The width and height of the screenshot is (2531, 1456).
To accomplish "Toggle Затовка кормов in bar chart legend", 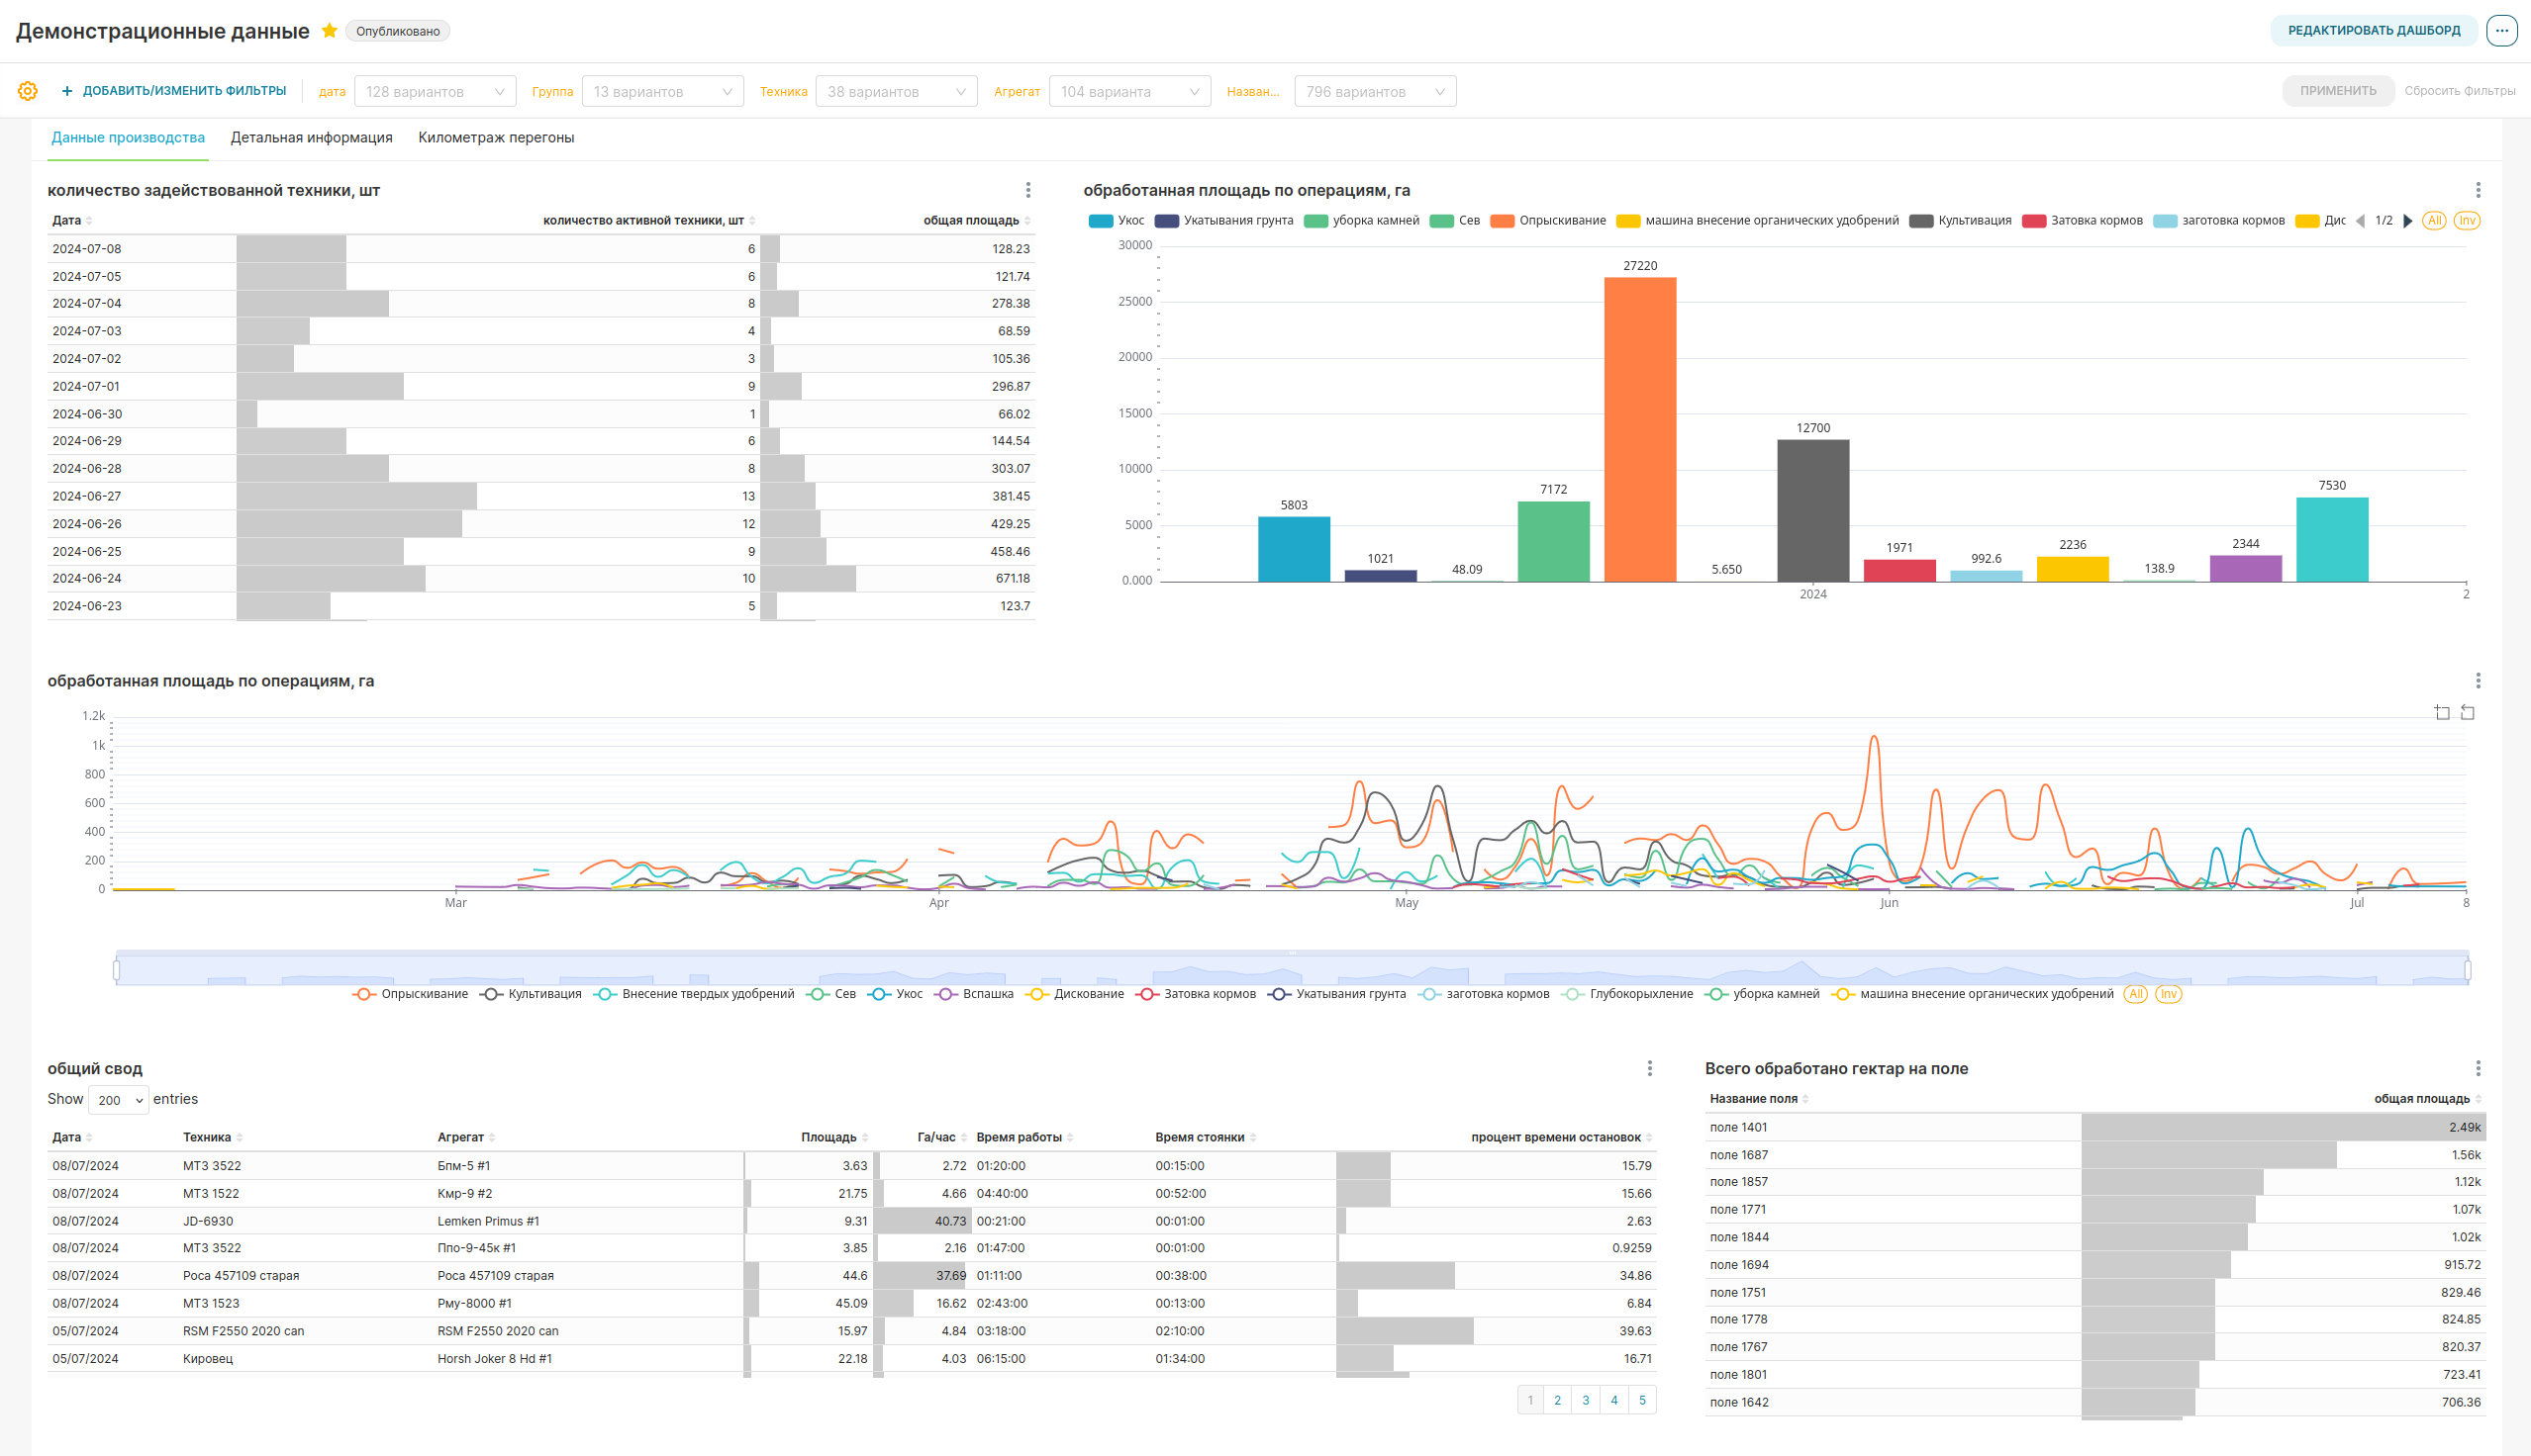I will pyautogui.click(x=2083, y=221).
